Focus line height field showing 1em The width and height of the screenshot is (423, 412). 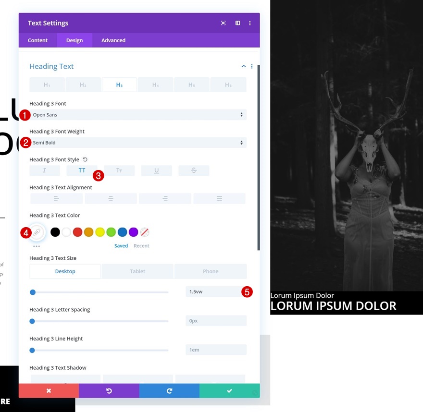tap(216, 350)
